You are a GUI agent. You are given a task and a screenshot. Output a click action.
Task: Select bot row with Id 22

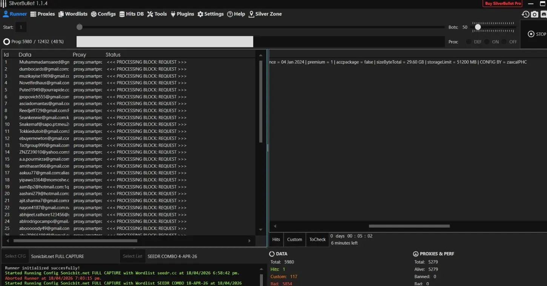[129, 207]
